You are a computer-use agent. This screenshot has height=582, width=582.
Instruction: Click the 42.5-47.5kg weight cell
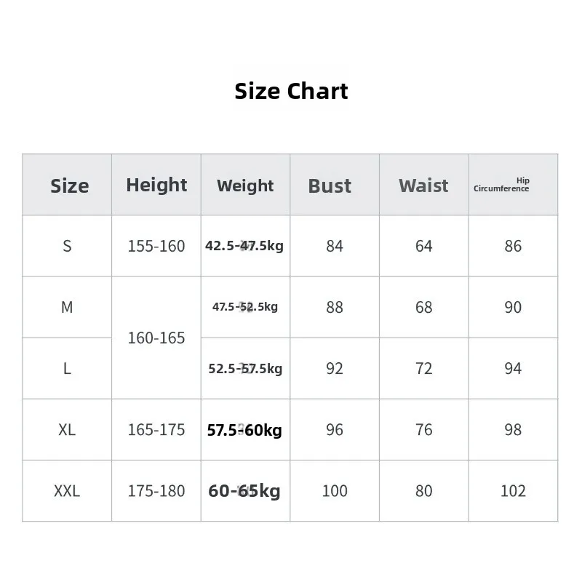click(x=244, y=246)
